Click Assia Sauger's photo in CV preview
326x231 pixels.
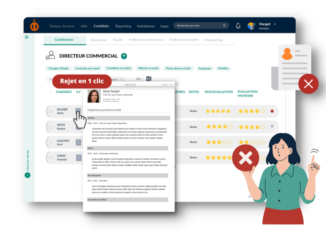pos(94,96)
